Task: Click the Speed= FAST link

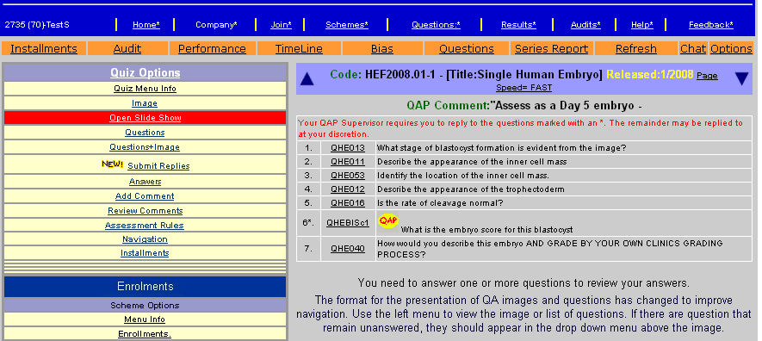Action: coord(523,88)
